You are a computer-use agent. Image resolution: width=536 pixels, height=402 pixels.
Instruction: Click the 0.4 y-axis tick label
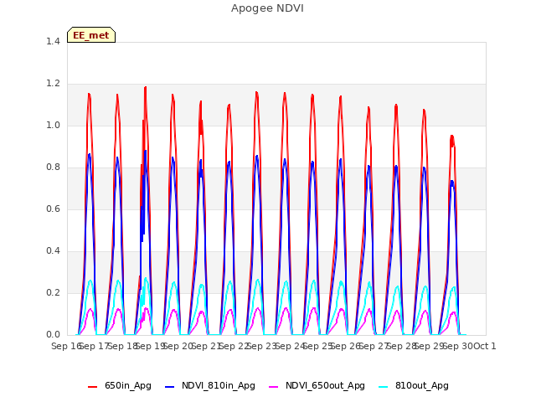[53, 251]
